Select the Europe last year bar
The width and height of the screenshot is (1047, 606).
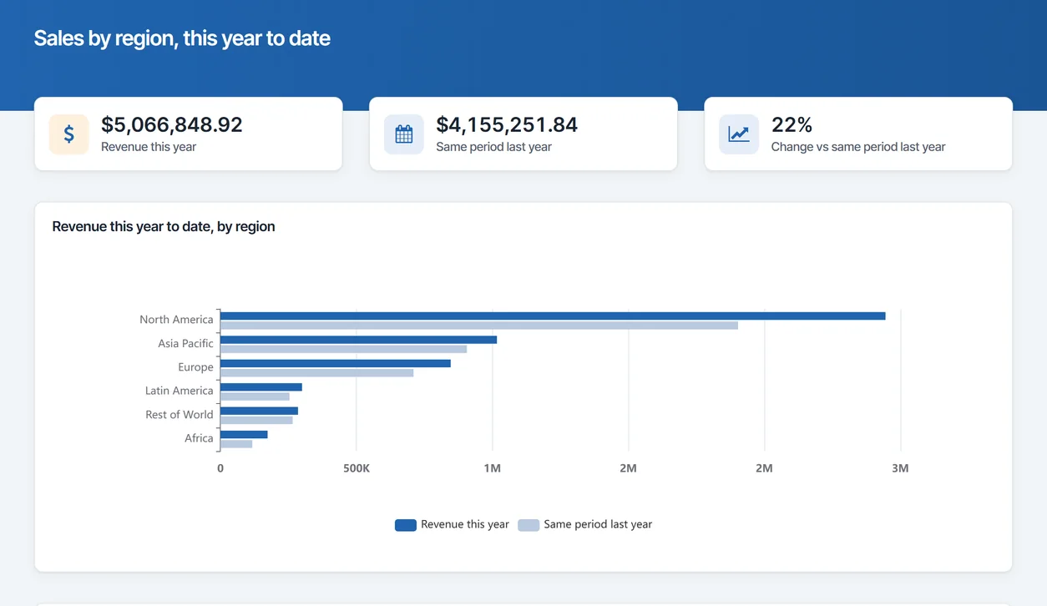click(x=316, y=373)
